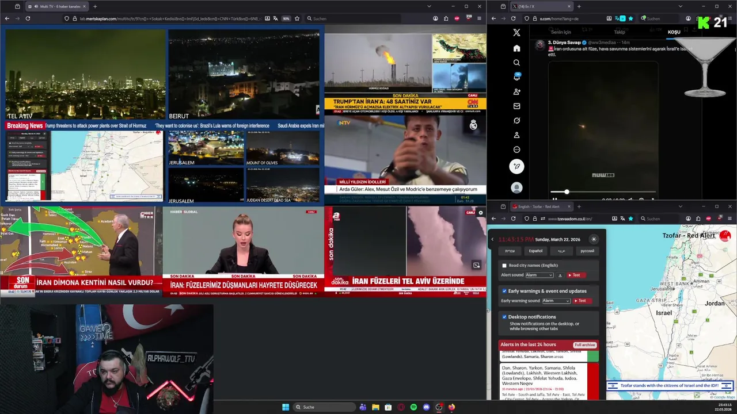
Task: Seek the X video progress slider
Action: click(603, 192)
